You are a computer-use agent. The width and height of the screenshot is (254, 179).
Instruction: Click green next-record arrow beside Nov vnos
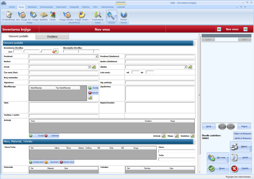(x=245, y=29)
